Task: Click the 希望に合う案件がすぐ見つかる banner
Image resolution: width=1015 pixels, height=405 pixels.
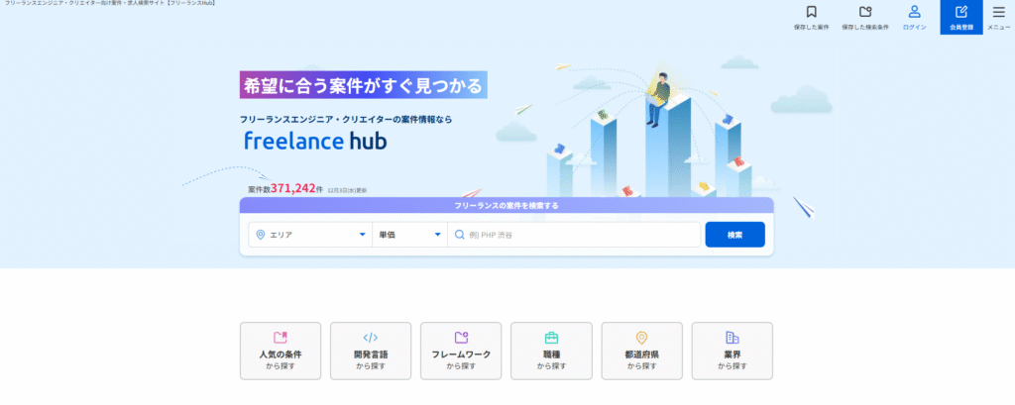Action: click(363, 85)
